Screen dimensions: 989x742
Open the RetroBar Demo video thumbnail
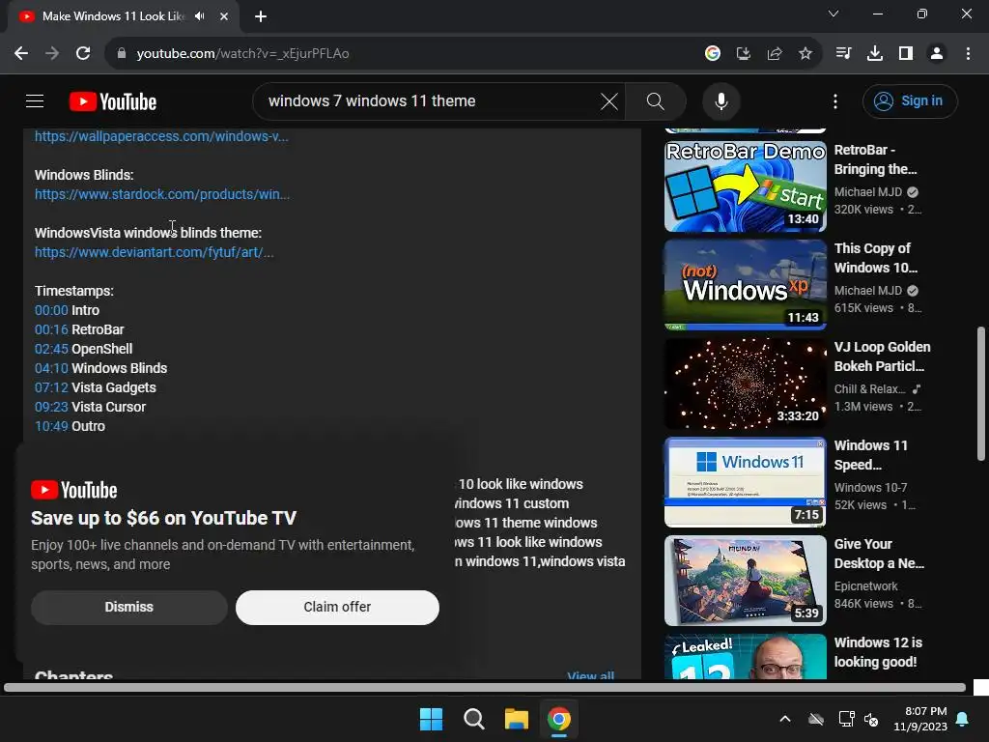coord(745,186)
